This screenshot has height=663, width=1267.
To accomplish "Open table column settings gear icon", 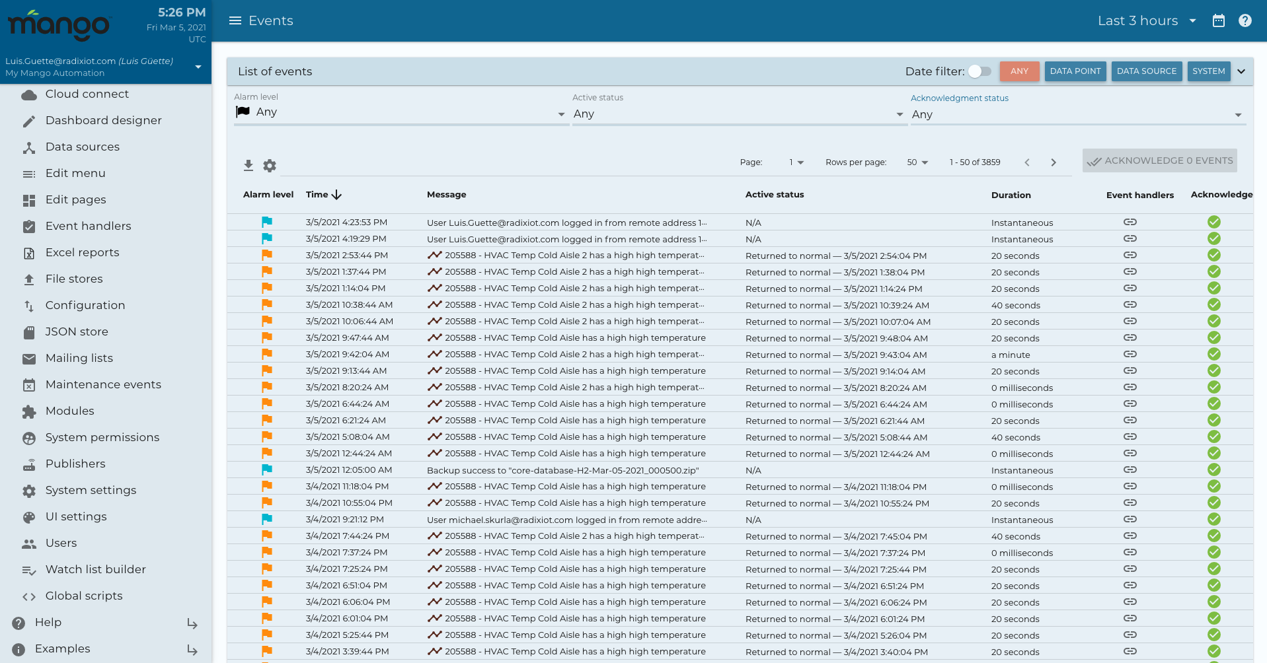I will (270, 165).
